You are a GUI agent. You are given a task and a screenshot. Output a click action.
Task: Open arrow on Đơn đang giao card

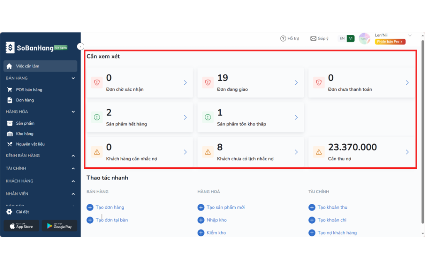[296, 82]
